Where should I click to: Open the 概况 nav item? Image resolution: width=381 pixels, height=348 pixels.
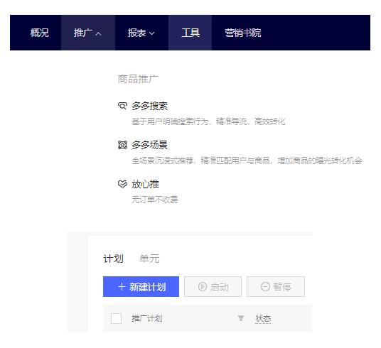(39, 33)
